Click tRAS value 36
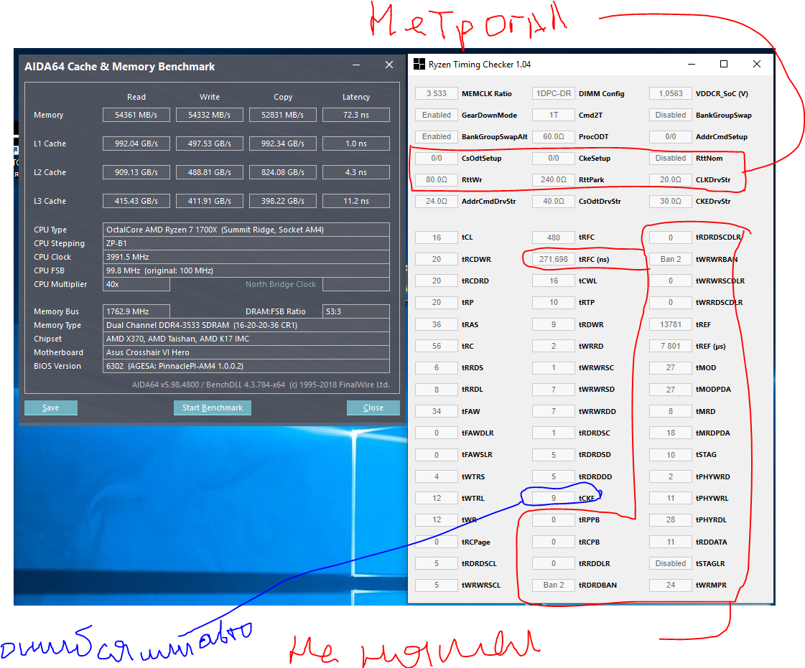 (437, 324)
